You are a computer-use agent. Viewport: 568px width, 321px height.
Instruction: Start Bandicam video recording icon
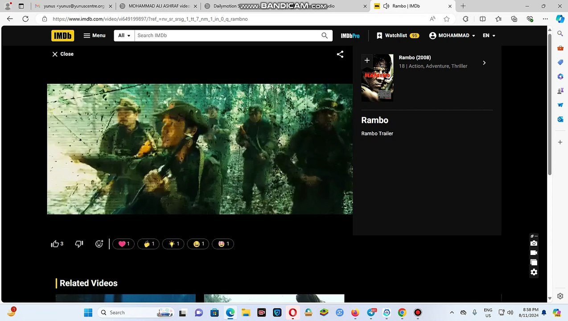534,253
